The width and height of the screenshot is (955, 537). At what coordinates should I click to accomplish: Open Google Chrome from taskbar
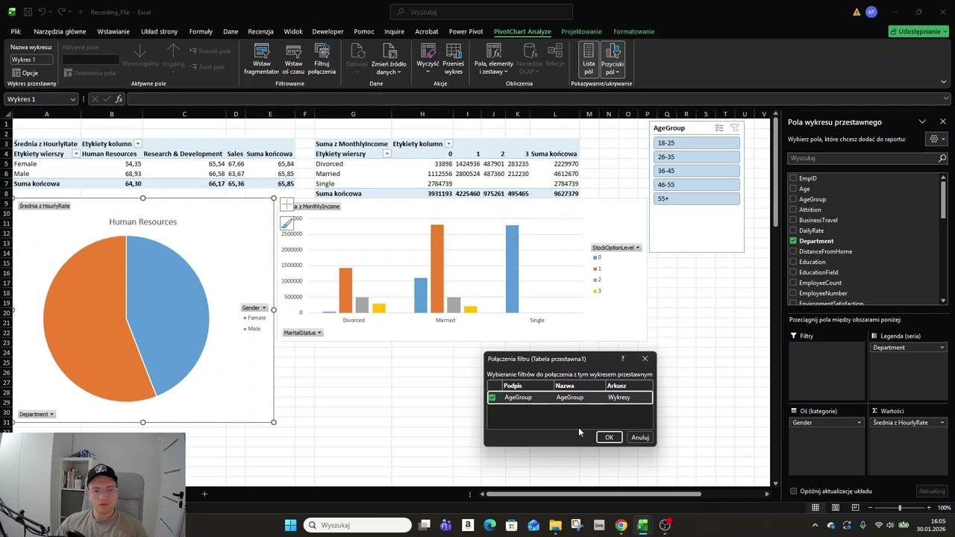[621, 525]
